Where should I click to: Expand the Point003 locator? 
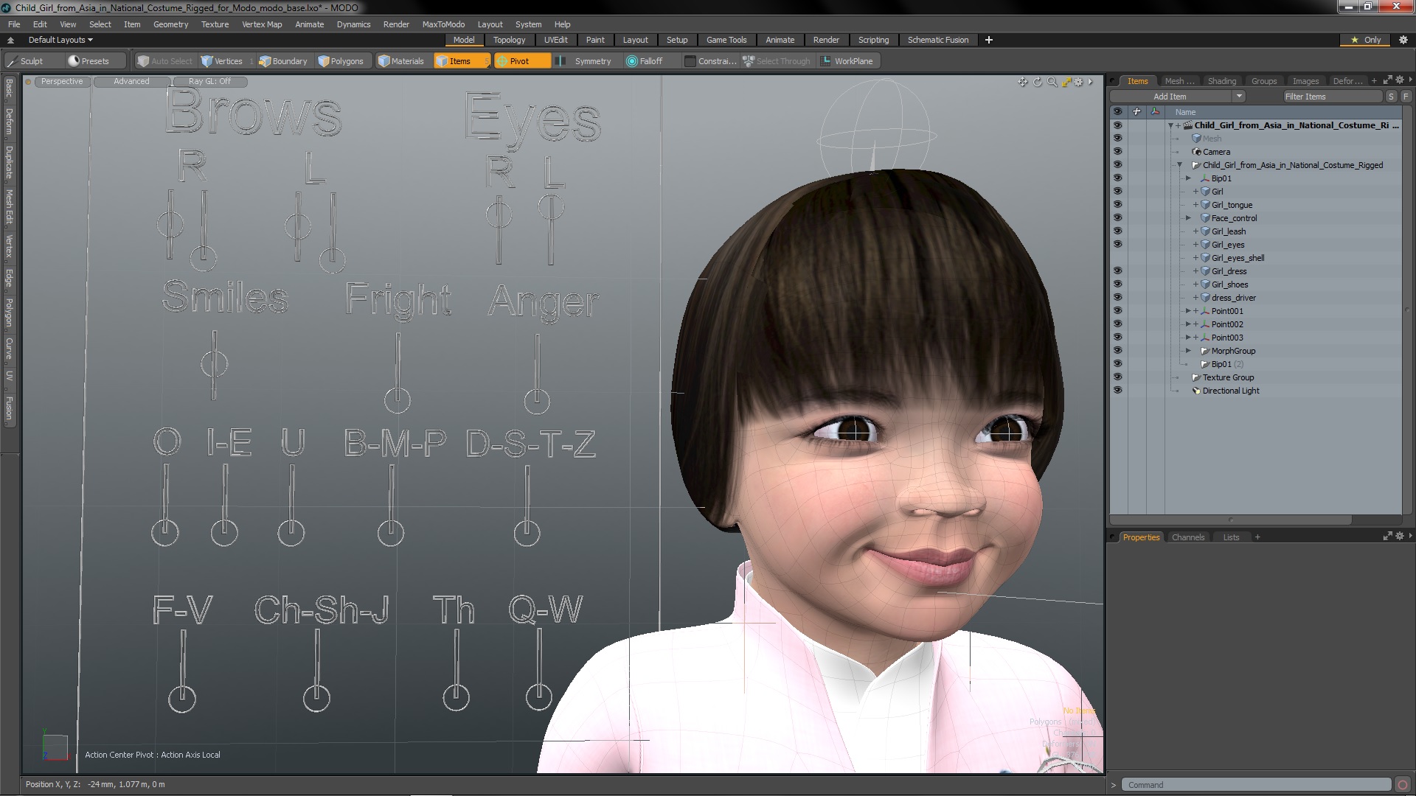1188,338
